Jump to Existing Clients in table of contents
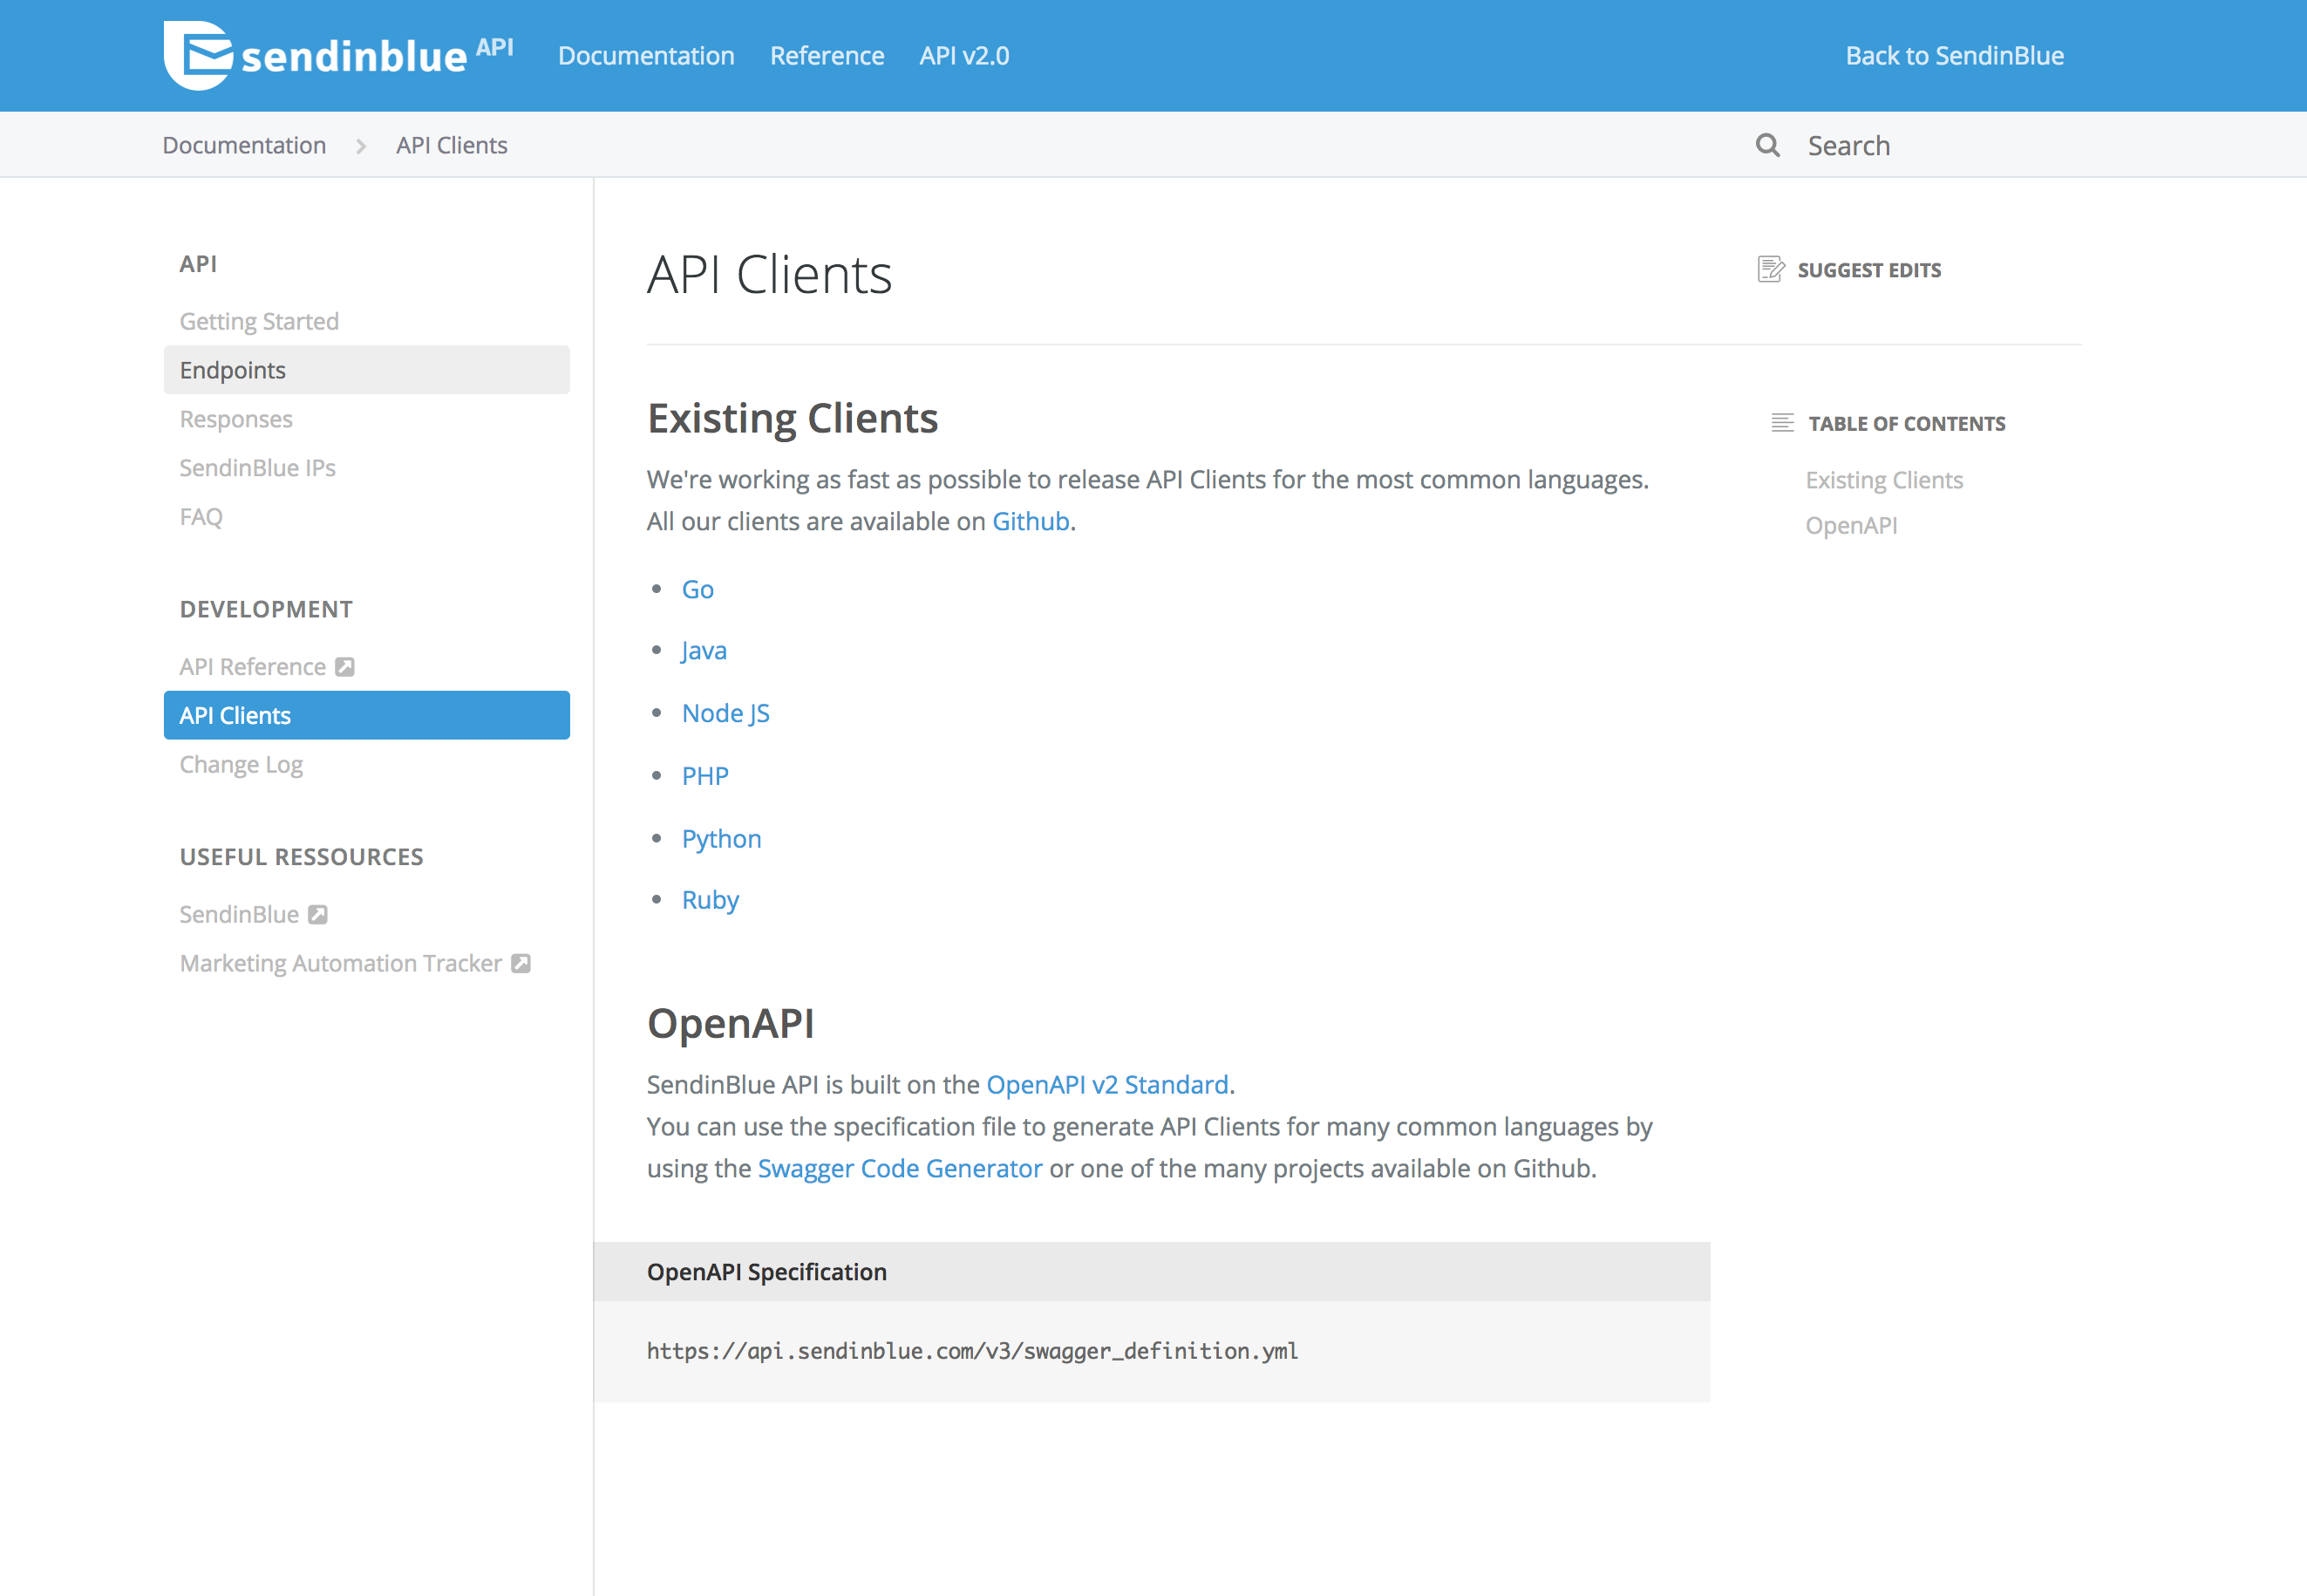This screenshot has height=1596, width=2307. click(x=1883, y=480)
